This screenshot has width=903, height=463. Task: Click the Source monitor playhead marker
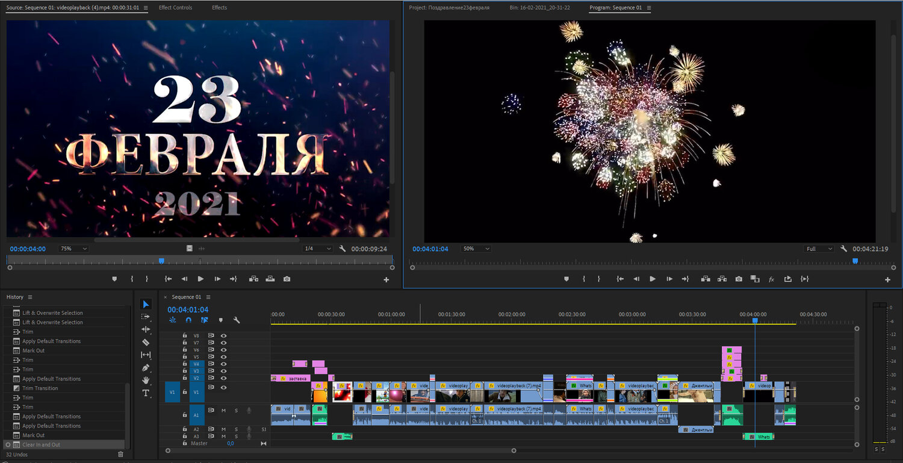pyautogui.click(x=161, y=261)
